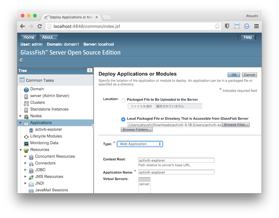
Task: Select Packaged File to Be Uploaded radio
Action: pyautogui.click(x=123, y=100)
